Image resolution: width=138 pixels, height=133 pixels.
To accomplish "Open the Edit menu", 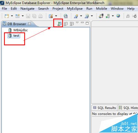I will coord(14,9).
